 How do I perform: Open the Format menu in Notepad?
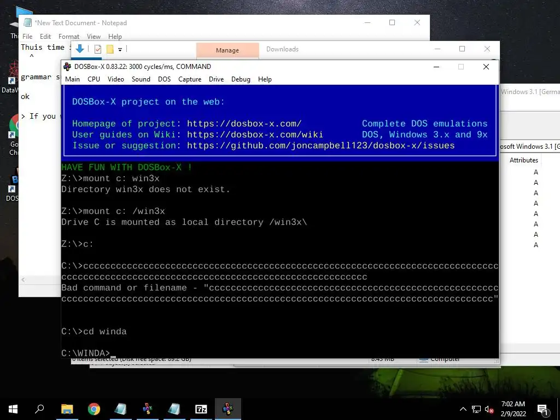69,37
